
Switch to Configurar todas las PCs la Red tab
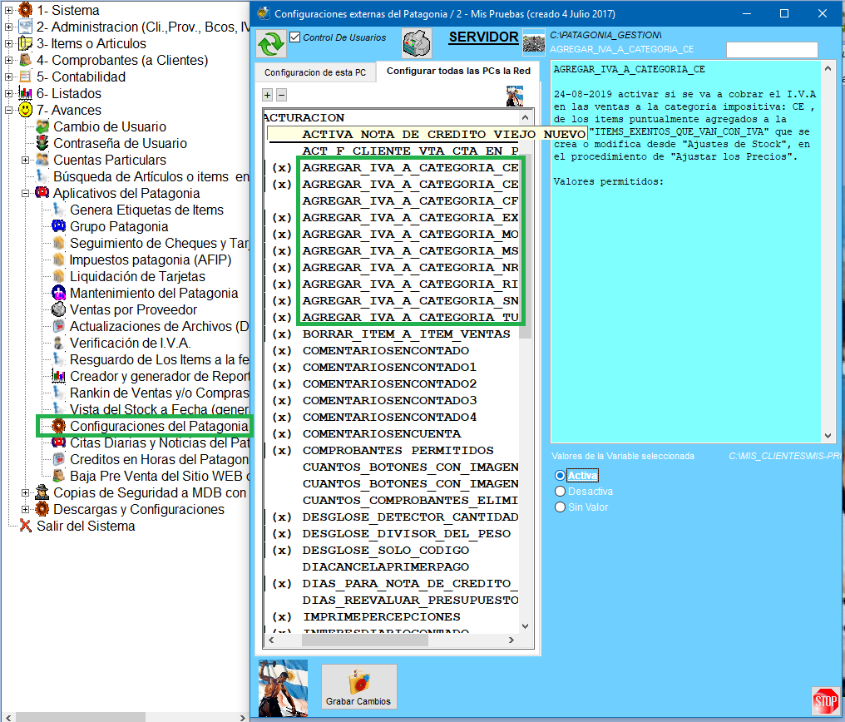click(x=458, y=71)
